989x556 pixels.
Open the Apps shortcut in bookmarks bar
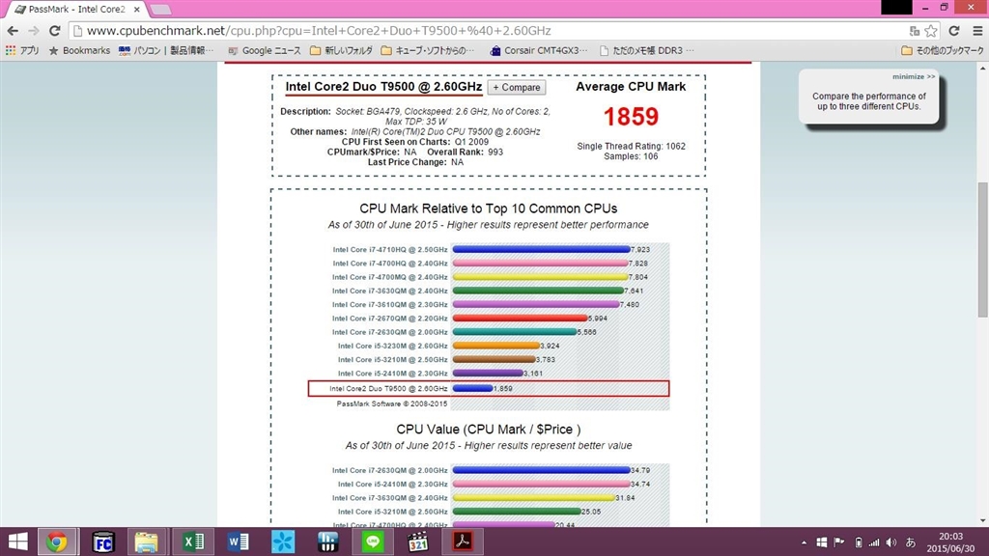point(22,50)
